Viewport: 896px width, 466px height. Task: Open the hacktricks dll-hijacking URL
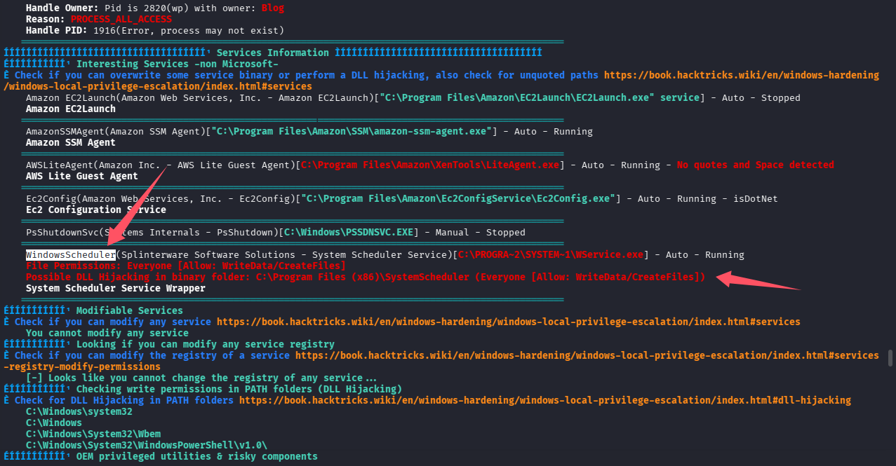coord(544,400)
